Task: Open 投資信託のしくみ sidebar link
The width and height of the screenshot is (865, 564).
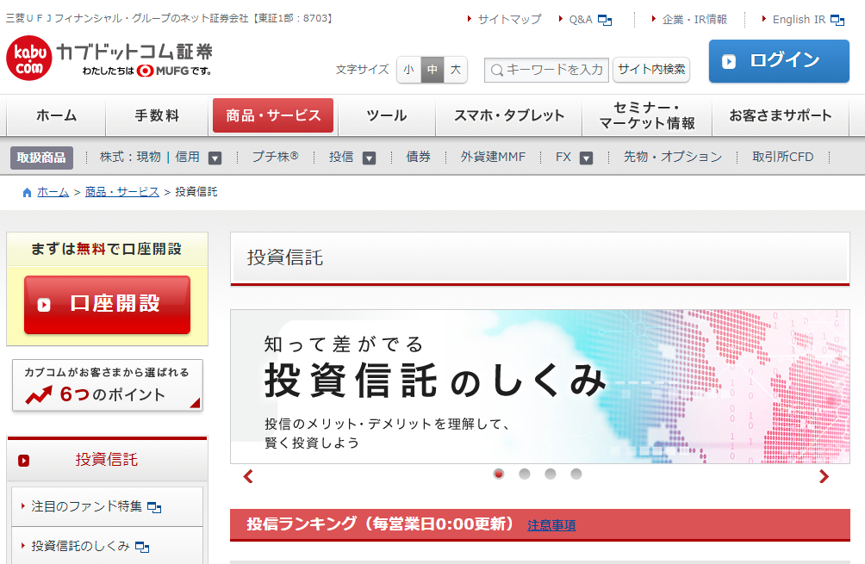Action: (80, 547)
